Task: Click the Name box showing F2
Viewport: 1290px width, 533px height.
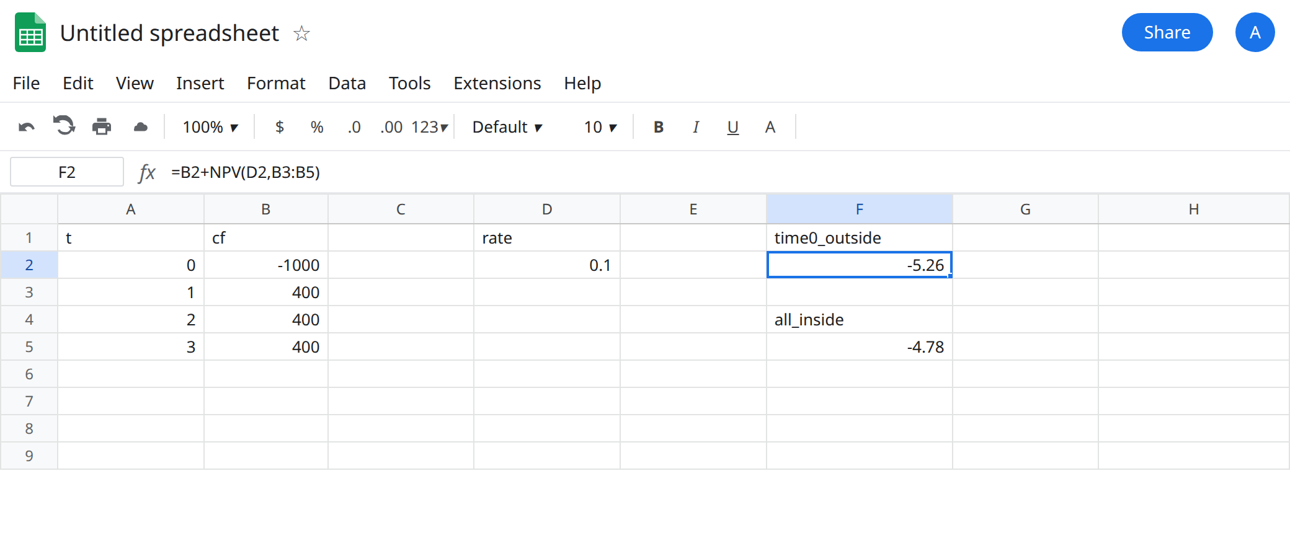Action: pos(67,172)
